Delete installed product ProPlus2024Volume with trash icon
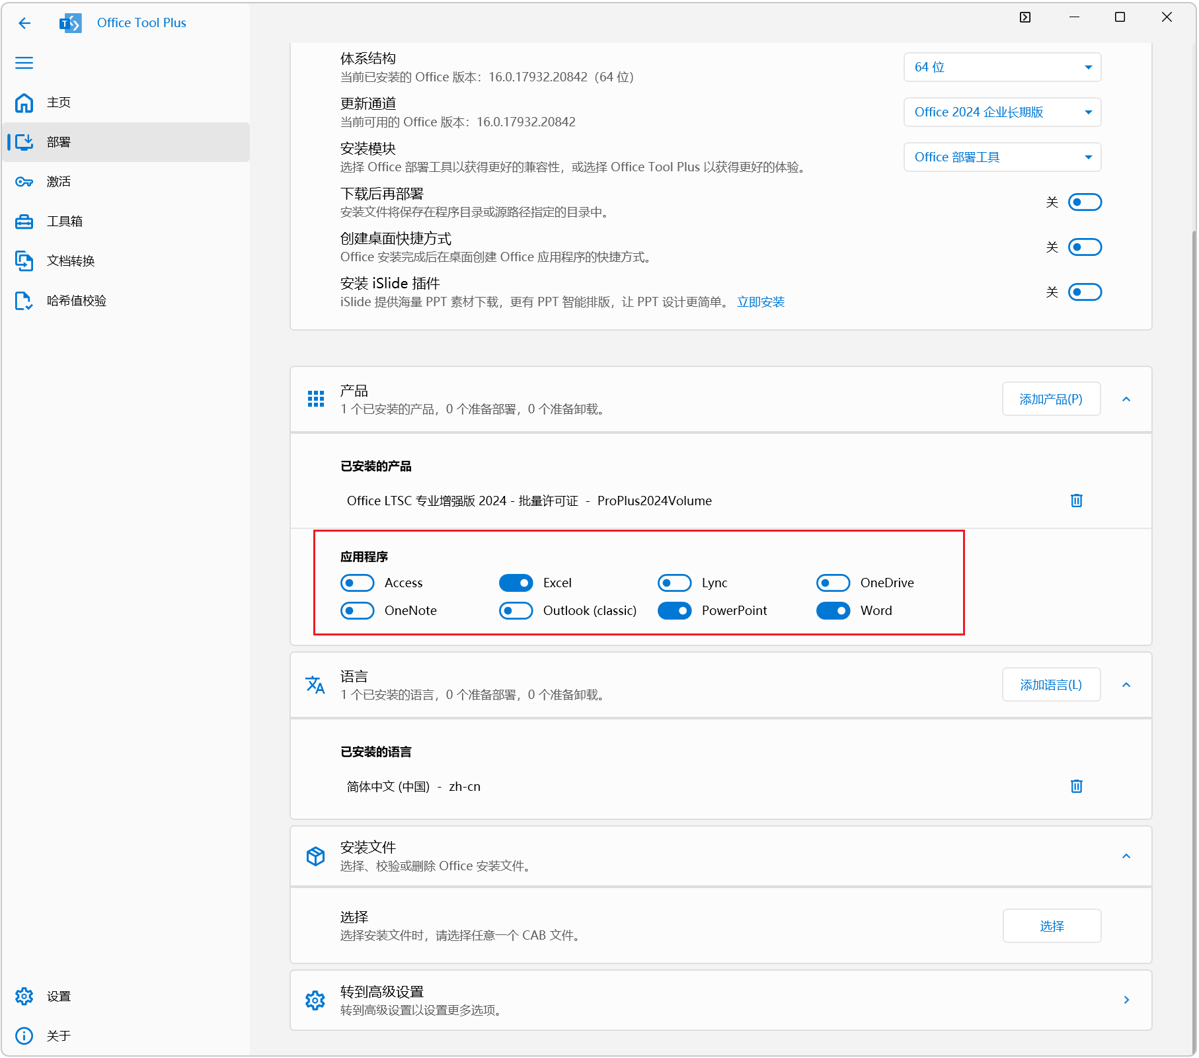Viewport: 1199px width, 1058px height. (x=1077, y=501)
